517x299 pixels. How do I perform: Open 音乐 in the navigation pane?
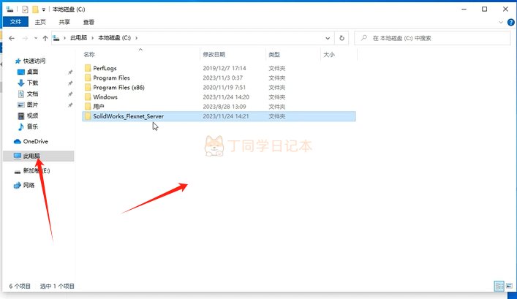32,126
